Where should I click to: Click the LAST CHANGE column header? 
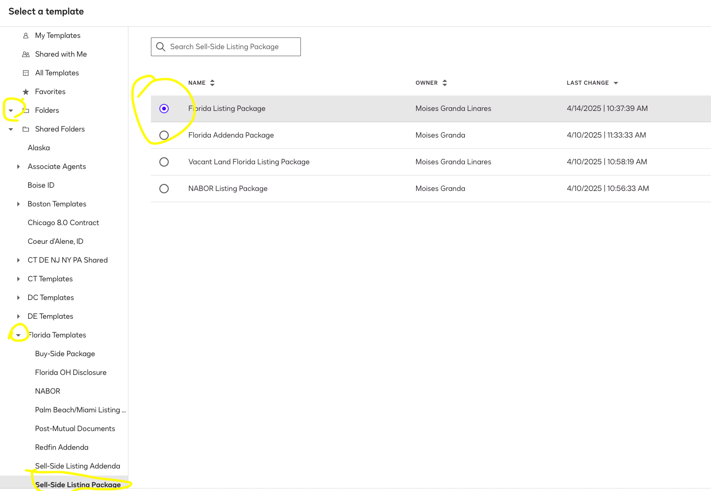point(588,83)
